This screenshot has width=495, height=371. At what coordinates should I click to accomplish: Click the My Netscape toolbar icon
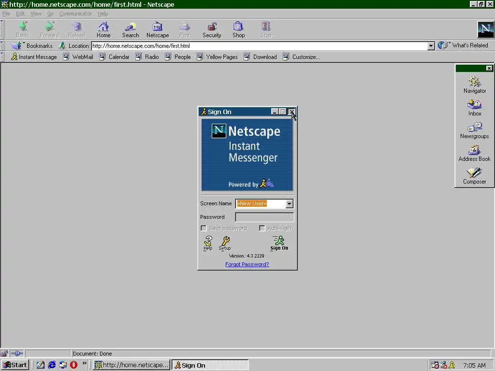[158, 30]
